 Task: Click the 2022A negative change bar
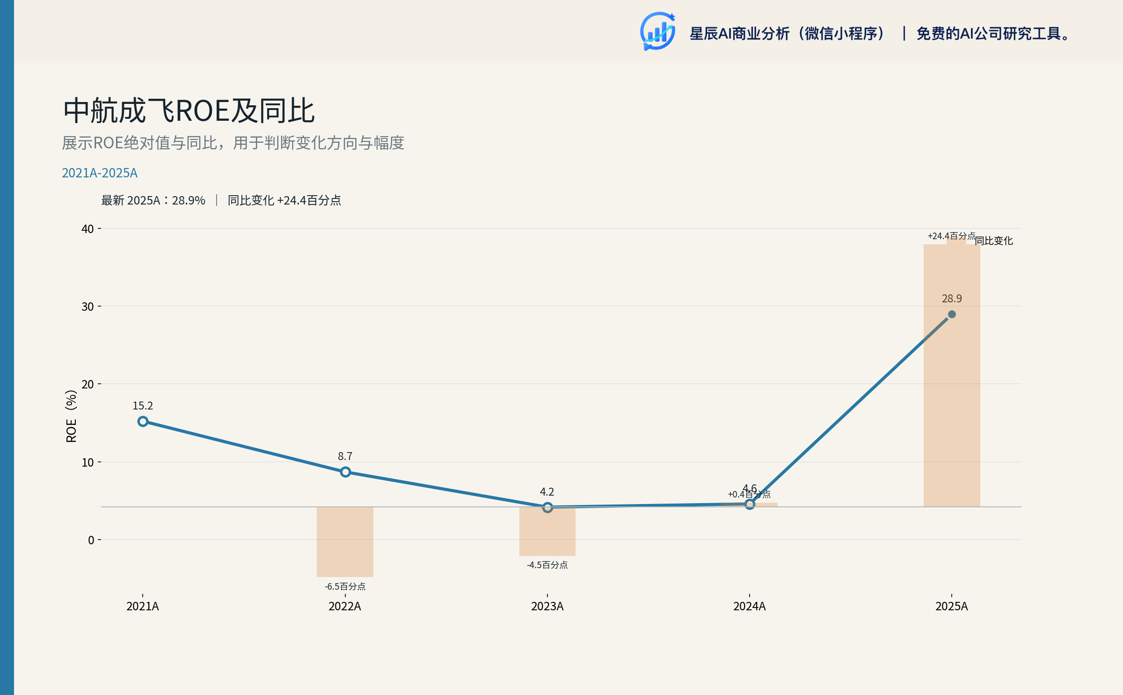(x=345, y=542)
